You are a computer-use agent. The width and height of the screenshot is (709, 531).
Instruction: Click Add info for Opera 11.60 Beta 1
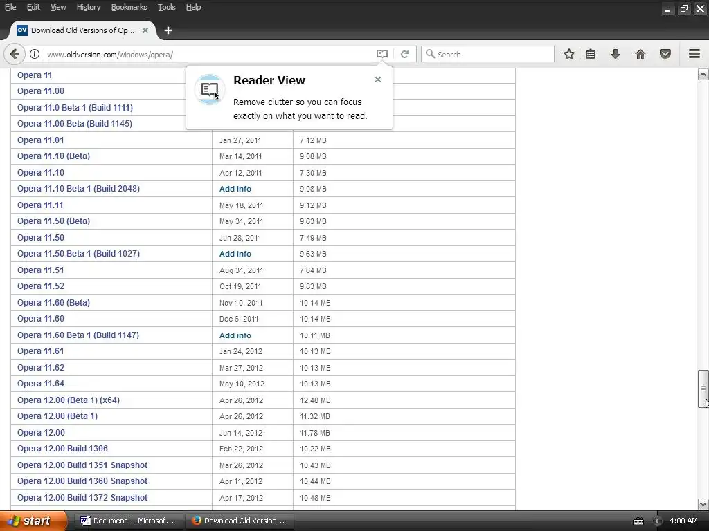click(x=235, y=335)
